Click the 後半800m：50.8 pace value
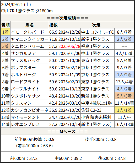The width and height of the screenshot is (135, 163). (101, 139)
